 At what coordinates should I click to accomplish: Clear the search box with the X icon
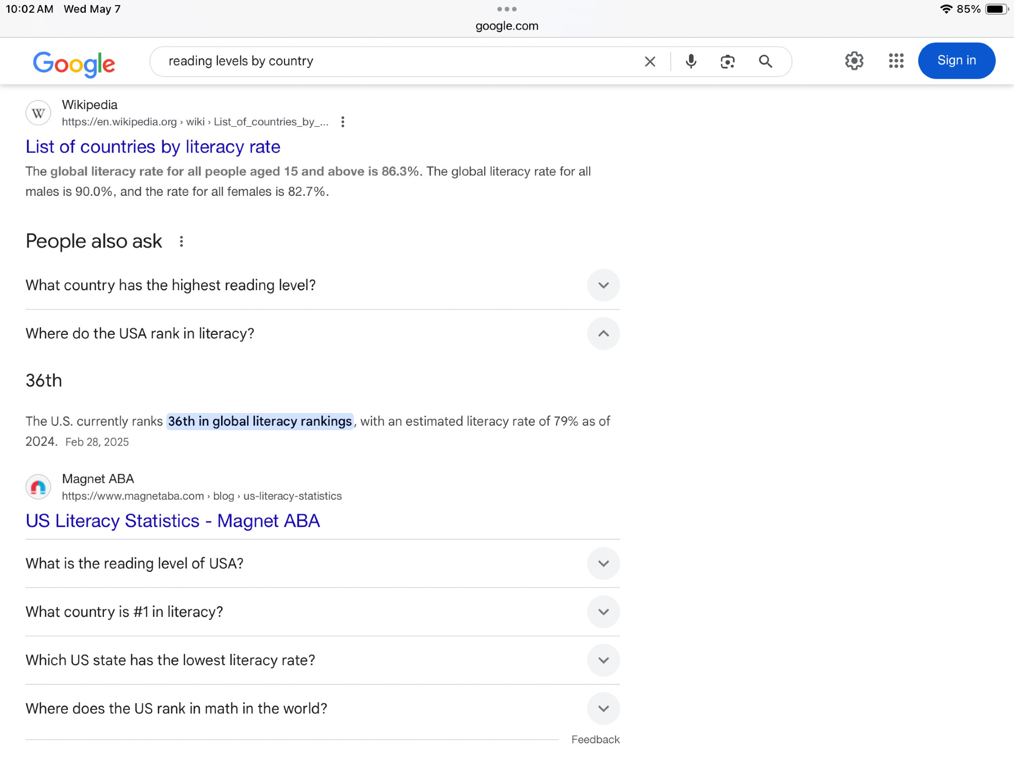pos(649,62)
